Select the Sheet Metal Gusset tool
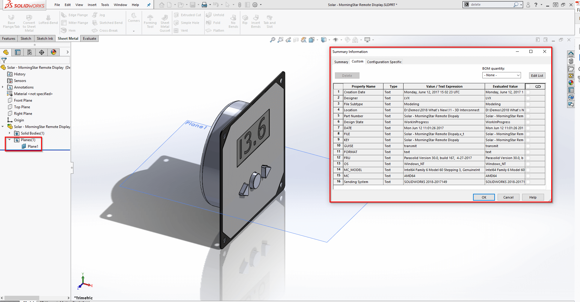The image size is (580, 302). (165, 23)
